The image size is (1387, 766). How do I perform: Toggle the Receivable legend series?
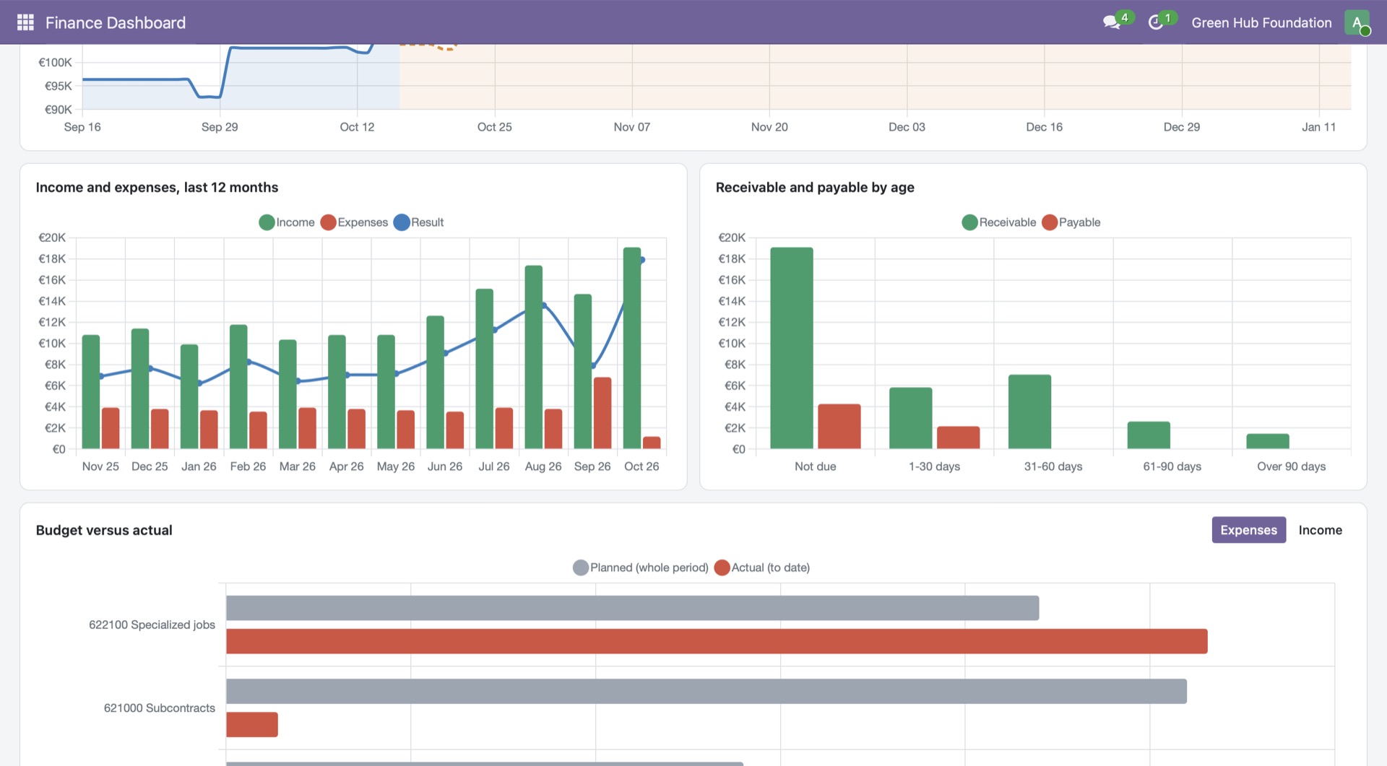(999, 222)
